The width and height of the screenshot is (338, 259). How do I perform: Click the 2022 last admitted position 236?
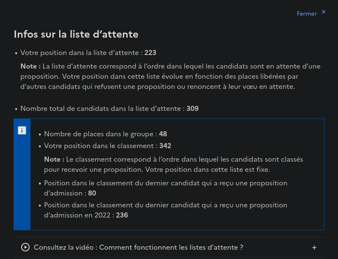(122, 215)
